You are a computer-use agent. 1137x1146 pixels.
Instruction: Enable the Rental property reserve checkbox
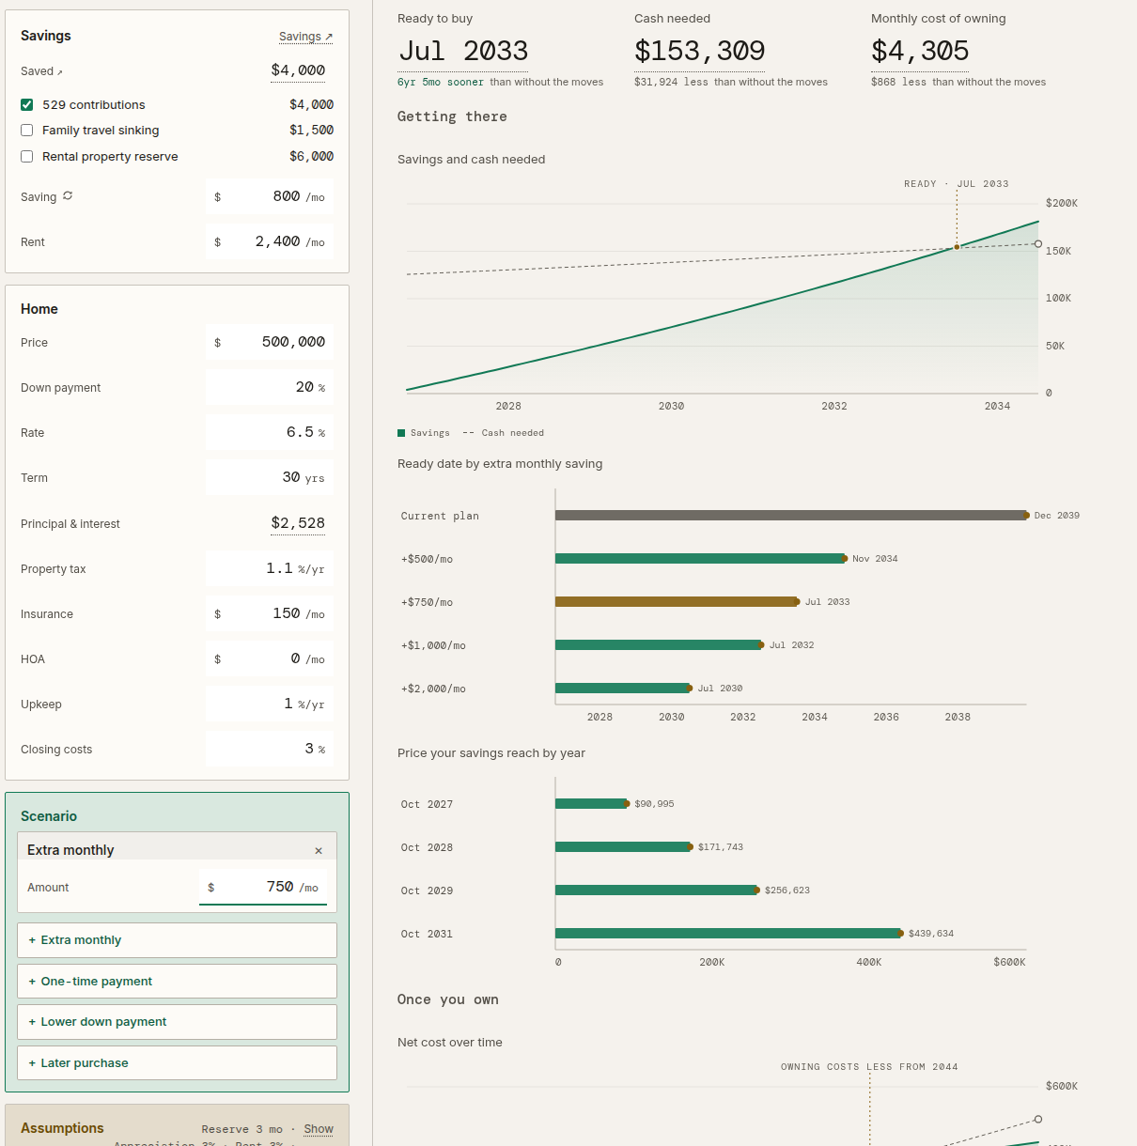click(27, 157)
